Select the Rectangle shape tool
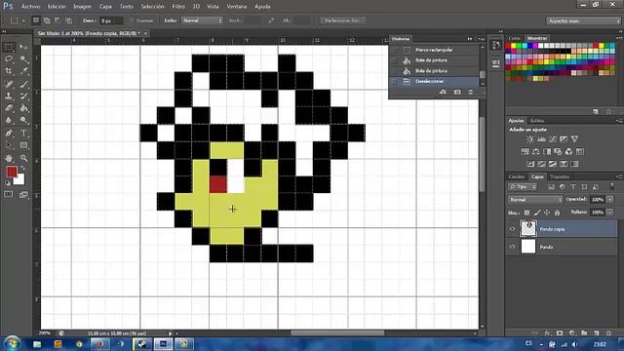Viewport: 624px width, 351px height. pos(23,145)
